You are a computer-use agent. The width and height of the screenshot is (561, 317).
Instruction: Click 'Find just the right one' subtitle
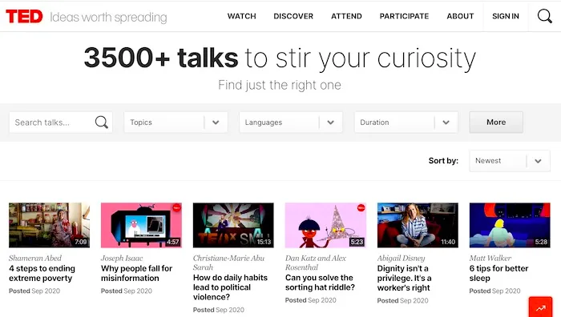pos(280,85)
